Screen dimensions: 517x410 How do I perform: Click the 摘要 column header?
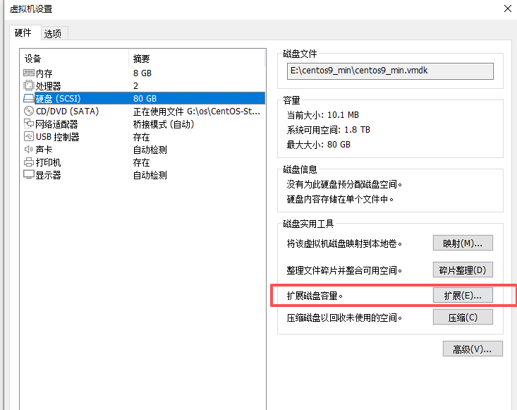click(x=142, y=59)
